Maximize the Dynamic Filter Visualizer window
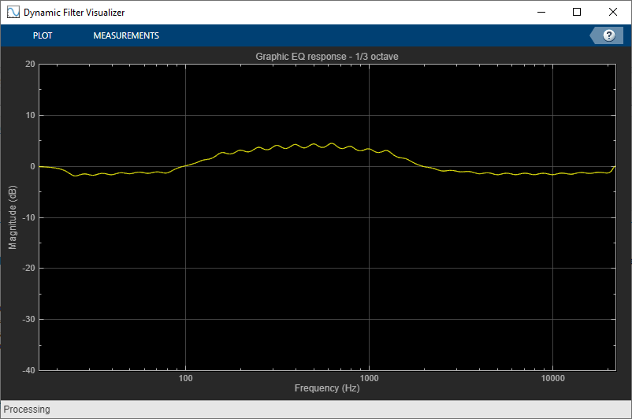 click(x=577, y=12)
